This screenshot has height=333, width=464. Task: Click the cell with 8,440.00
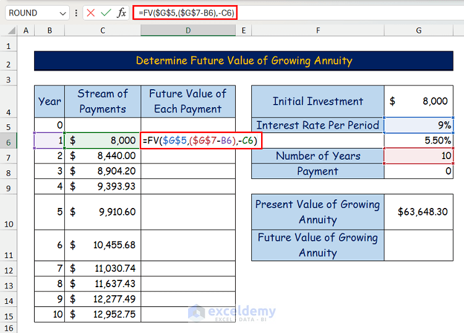coord(103,156)
